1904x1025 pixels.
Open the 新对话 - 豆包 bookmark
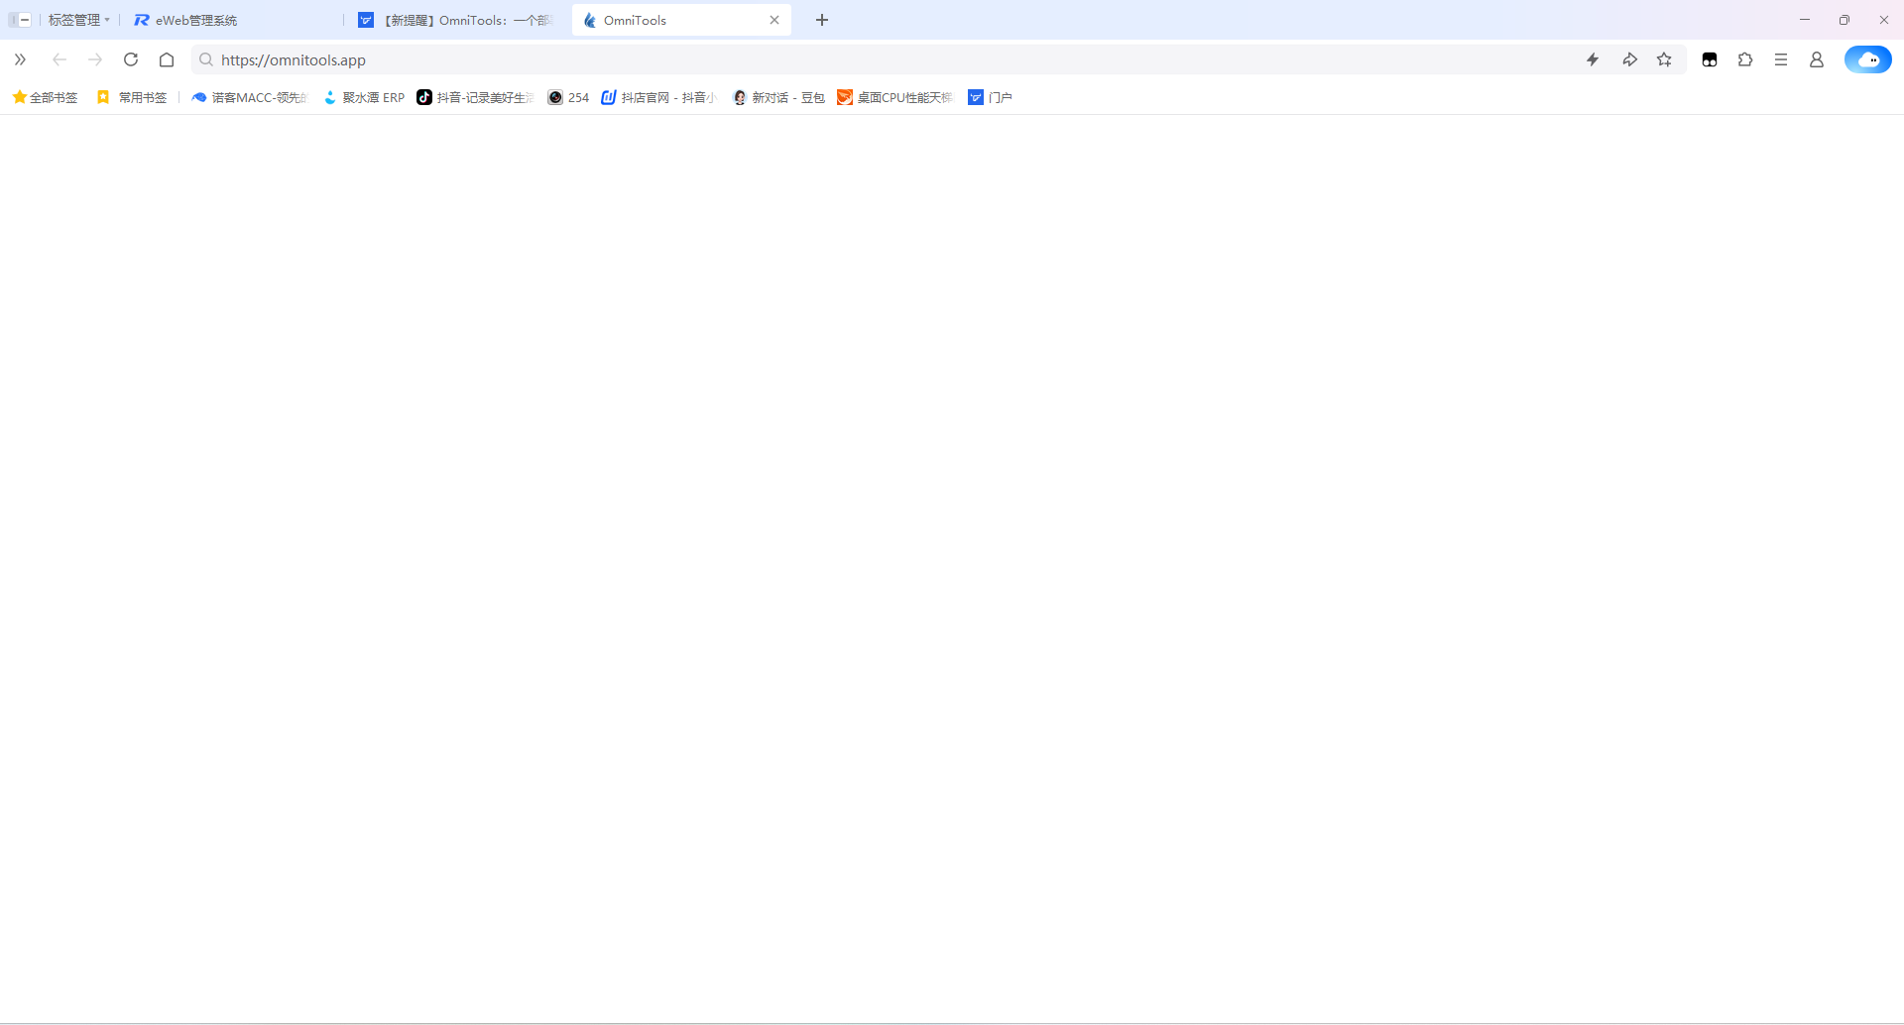(x=778, y=97)
